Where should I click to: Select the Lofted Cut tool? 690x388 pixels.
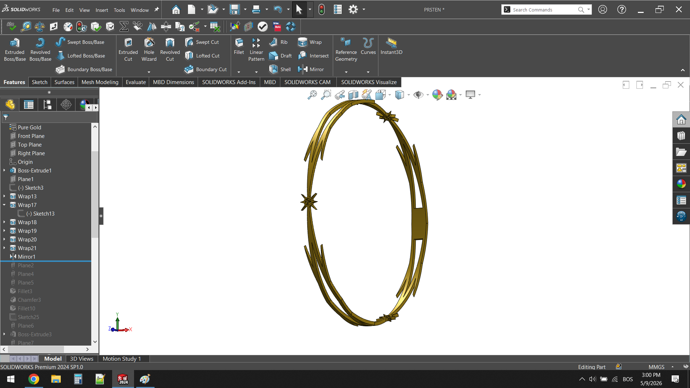click(202, 56)
